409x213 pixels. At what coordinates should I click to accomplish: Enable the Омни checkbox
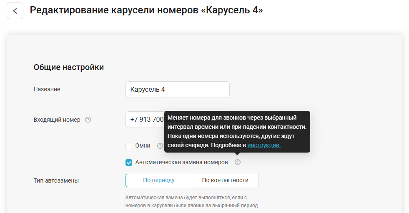(x=129, y=146)
